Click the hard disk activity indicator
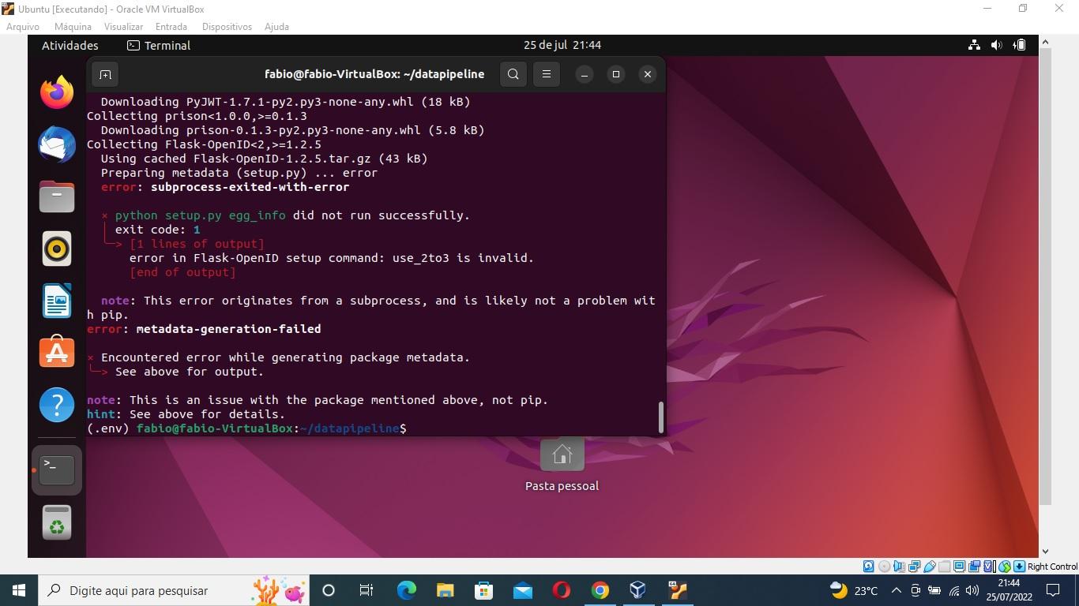The image size is (1079, 606). point(869,567)
